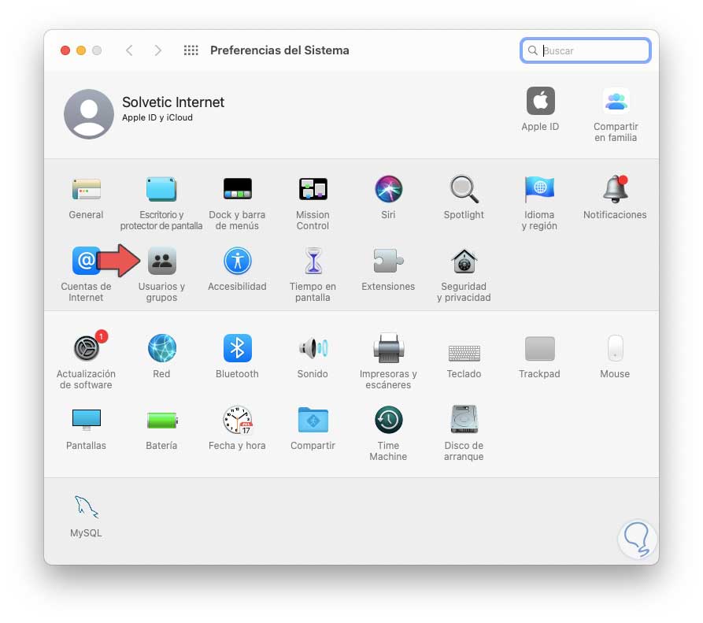Open the General preferences pane
The height and width of the screenshot is (623, 703).
point(86,189)
